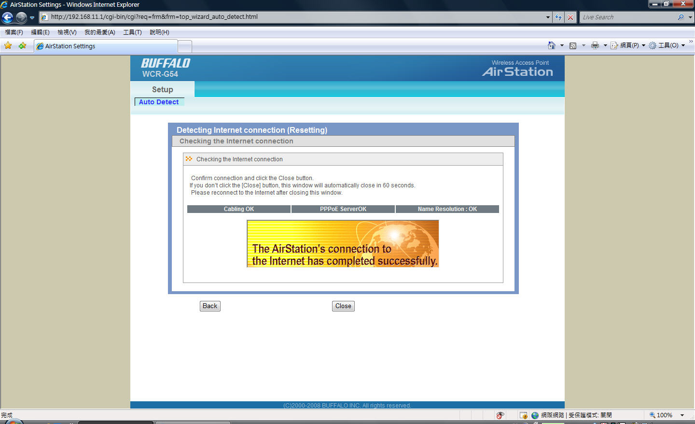
Task: Open the 檢視(V) menu
Action: point(67,32)
